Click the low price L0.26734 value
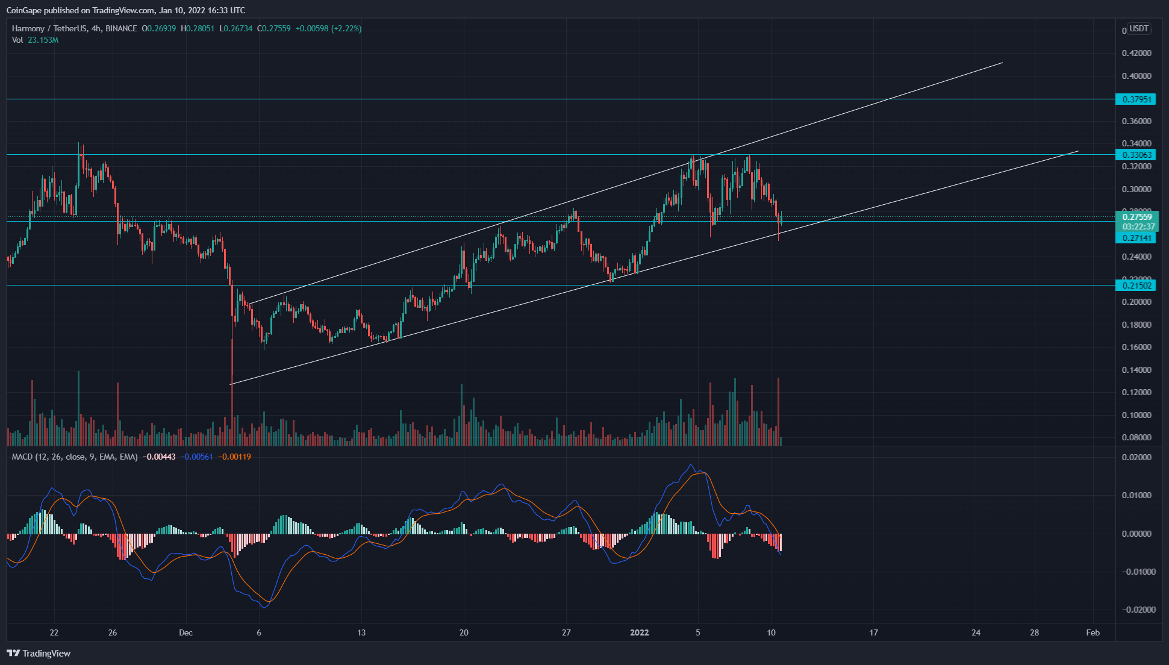1169x665 pixels. click(236, 28)
